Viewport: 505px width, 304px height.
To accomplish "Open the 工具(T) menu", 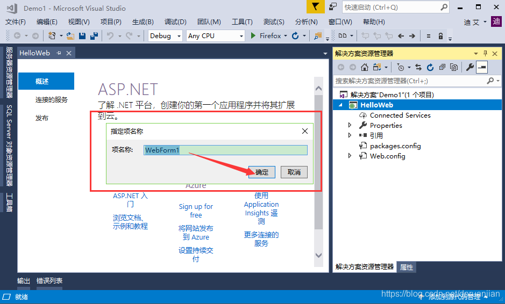I will coord(242,22).
